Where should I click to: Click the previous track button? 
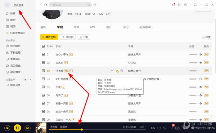coord(7,128)
